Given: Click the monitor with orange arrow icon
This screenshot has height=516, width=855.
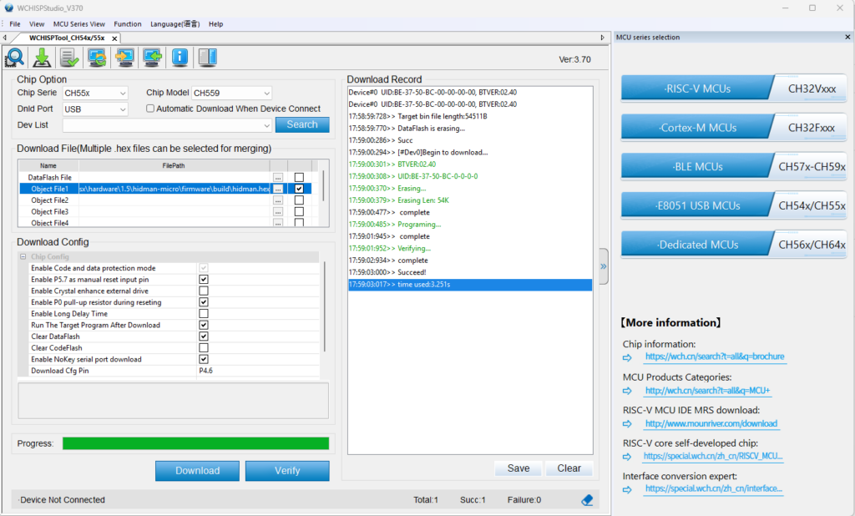Looking at the screenshot, I should (x=124, y=58).
